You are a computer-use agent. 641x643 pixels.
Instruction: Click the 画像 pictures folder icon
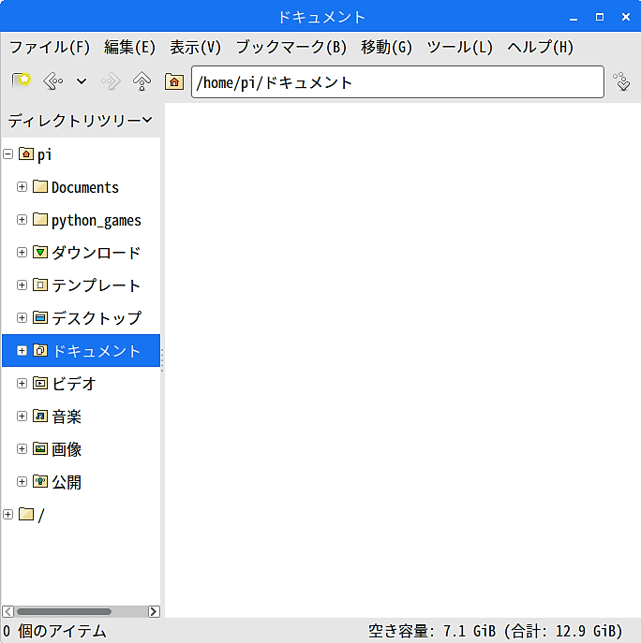click(40, 448)
